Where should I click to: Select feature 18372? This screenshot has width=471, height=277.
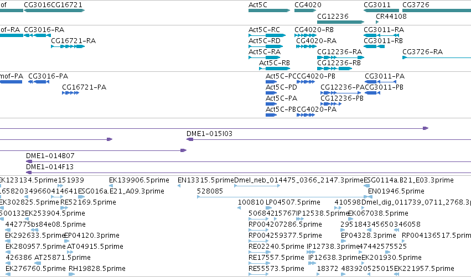[x=318, y=274]
